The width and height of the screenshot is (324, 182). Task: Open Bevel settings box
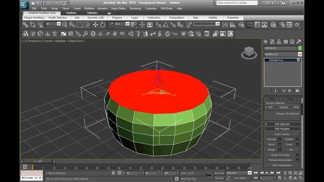280,145
